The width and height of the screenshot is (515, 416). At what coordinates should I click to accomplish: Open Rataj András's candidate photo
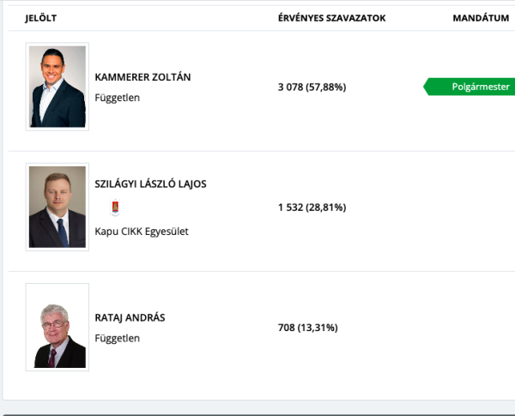click(x=58, y=328)
